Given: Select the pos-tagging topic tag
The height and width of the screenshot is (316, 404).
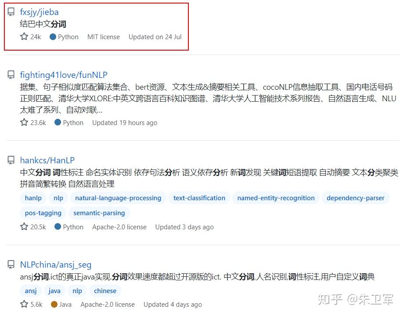Looking at the screenshot, I should point(43,213).
